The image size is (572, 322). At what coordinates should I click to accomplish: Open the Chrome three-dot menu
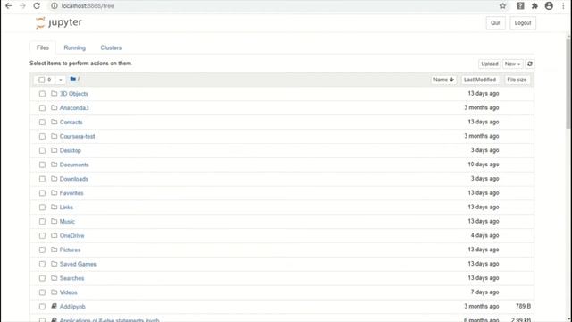(563, 6)
